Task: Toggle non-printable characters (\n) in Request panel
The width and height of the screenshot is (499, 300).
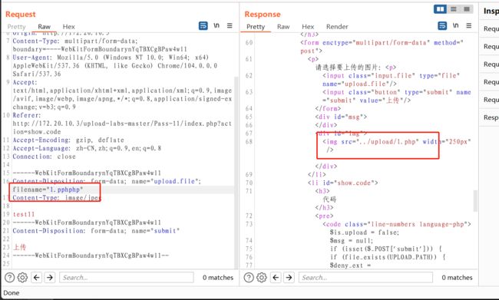Action: click(216, 25)
